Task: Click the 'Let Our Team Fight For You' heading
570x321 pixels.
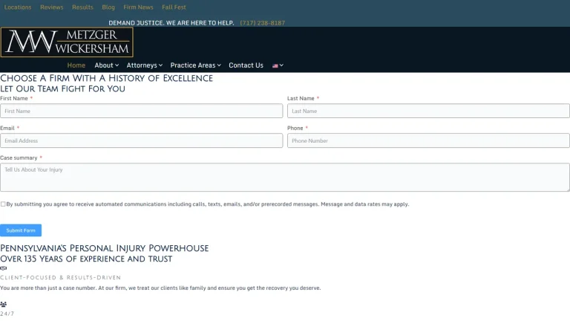Action: coord(62,89)
